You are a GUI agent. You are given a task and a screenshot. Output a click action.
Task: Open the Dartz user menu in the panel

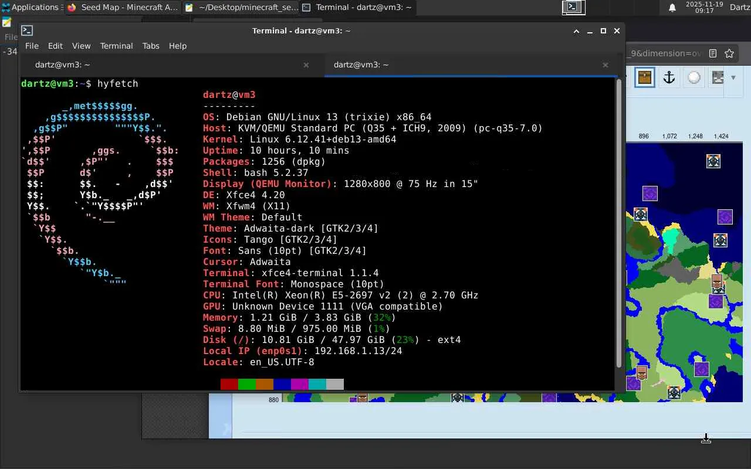point(740,7)
